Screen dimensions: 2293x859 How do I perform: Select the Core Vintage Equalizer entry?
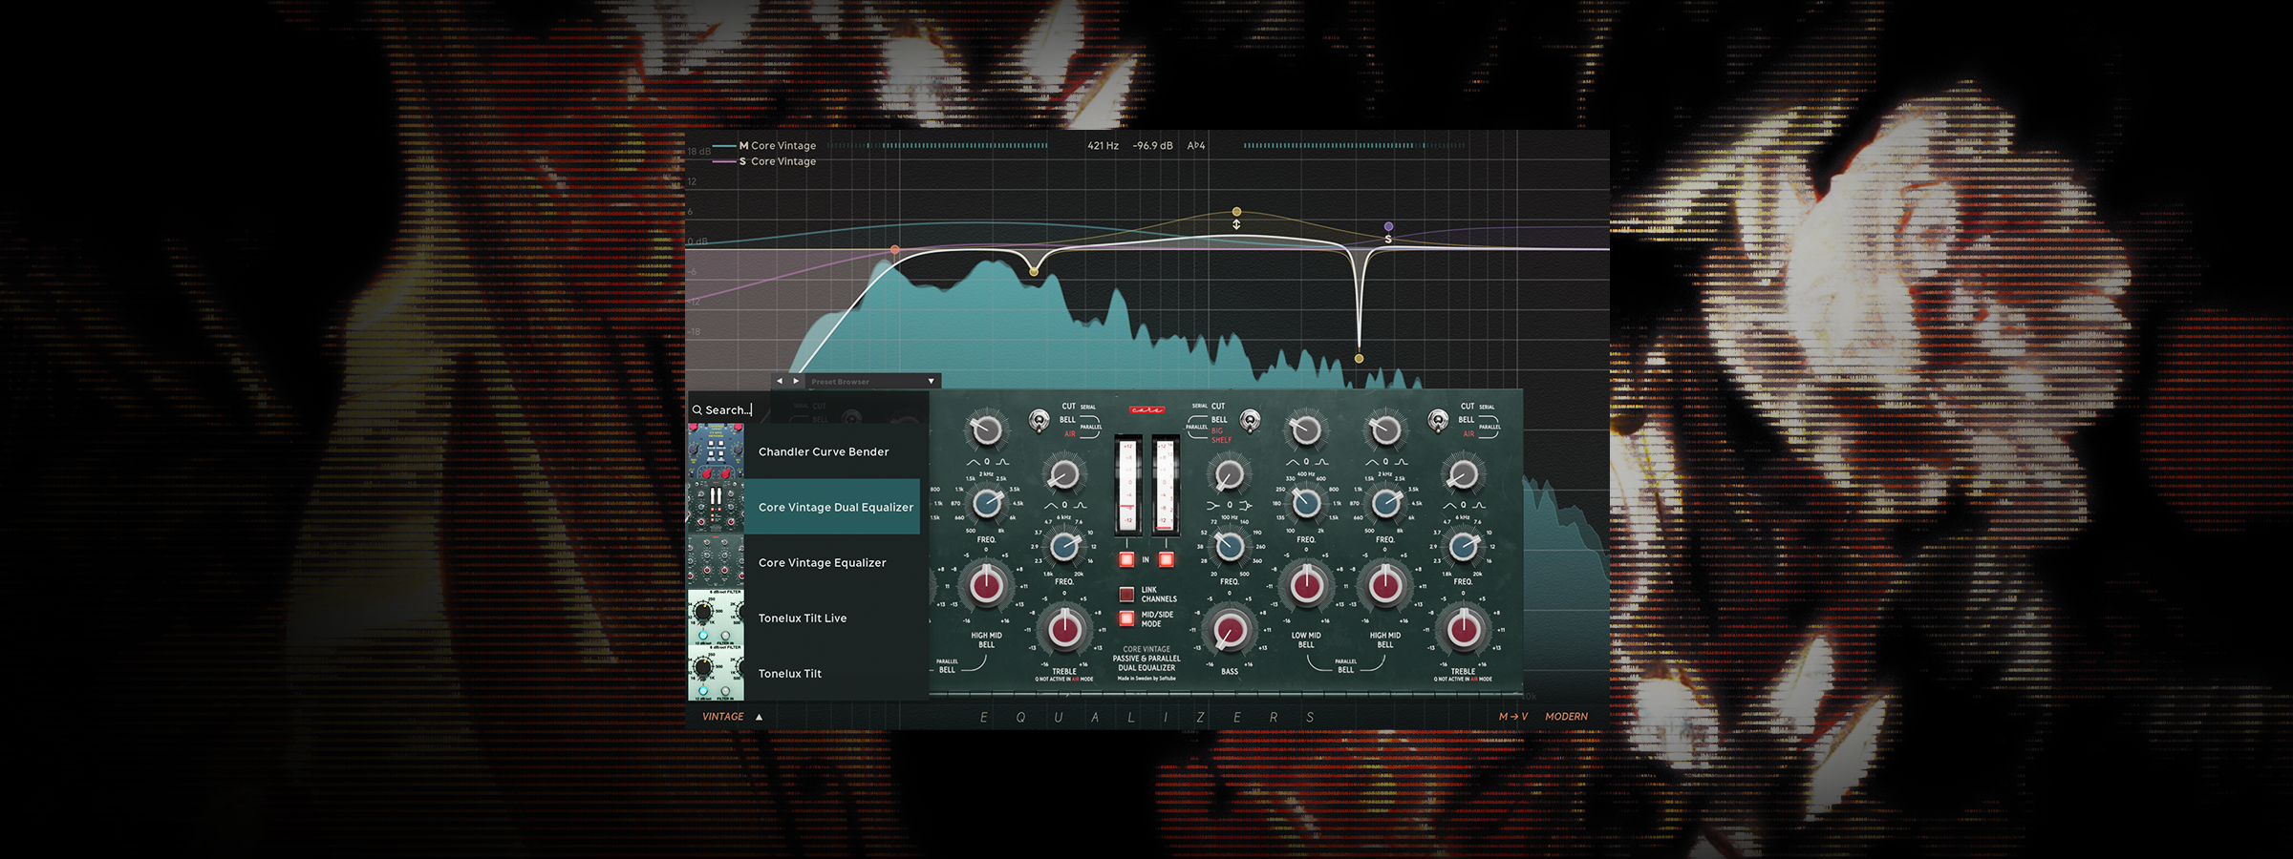tap(822, 563)
